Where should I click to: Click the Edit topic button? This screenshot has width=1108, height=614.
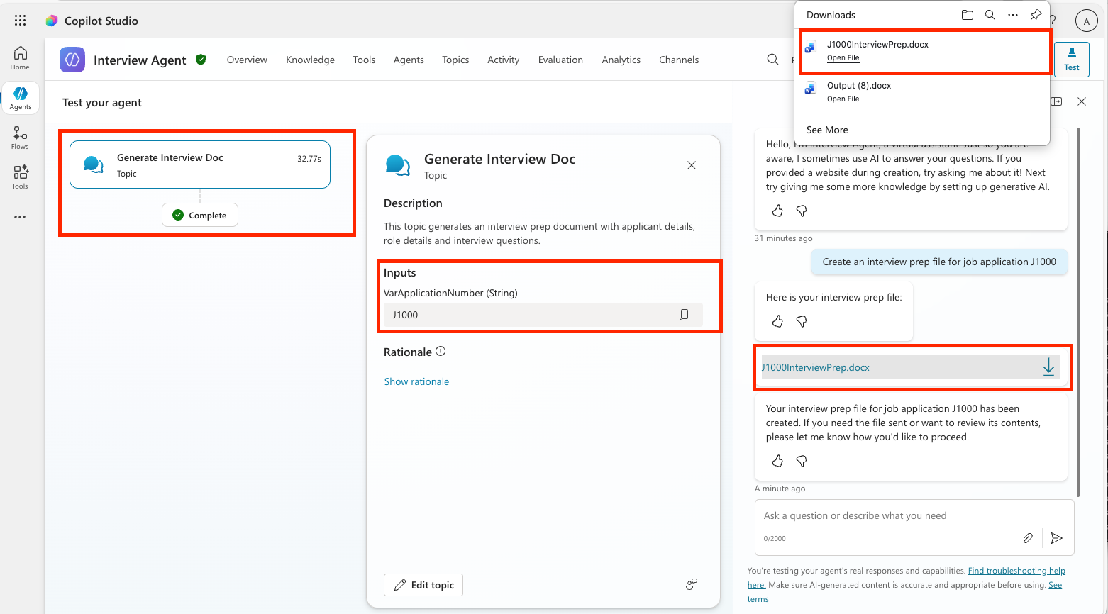[x=423, y=585]
